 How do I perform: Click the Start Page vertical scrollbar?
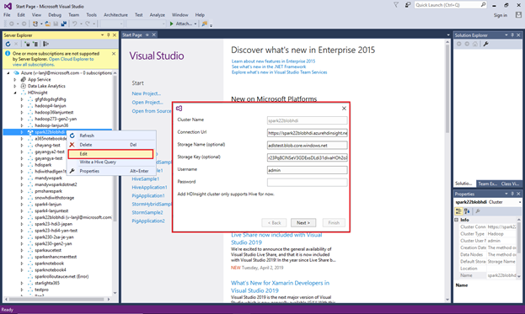pyautogui.click(x=447, y=171)
